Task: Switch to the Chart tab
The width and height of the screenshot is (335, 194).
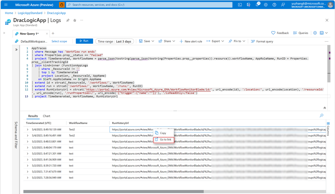Action: (46, 116)
